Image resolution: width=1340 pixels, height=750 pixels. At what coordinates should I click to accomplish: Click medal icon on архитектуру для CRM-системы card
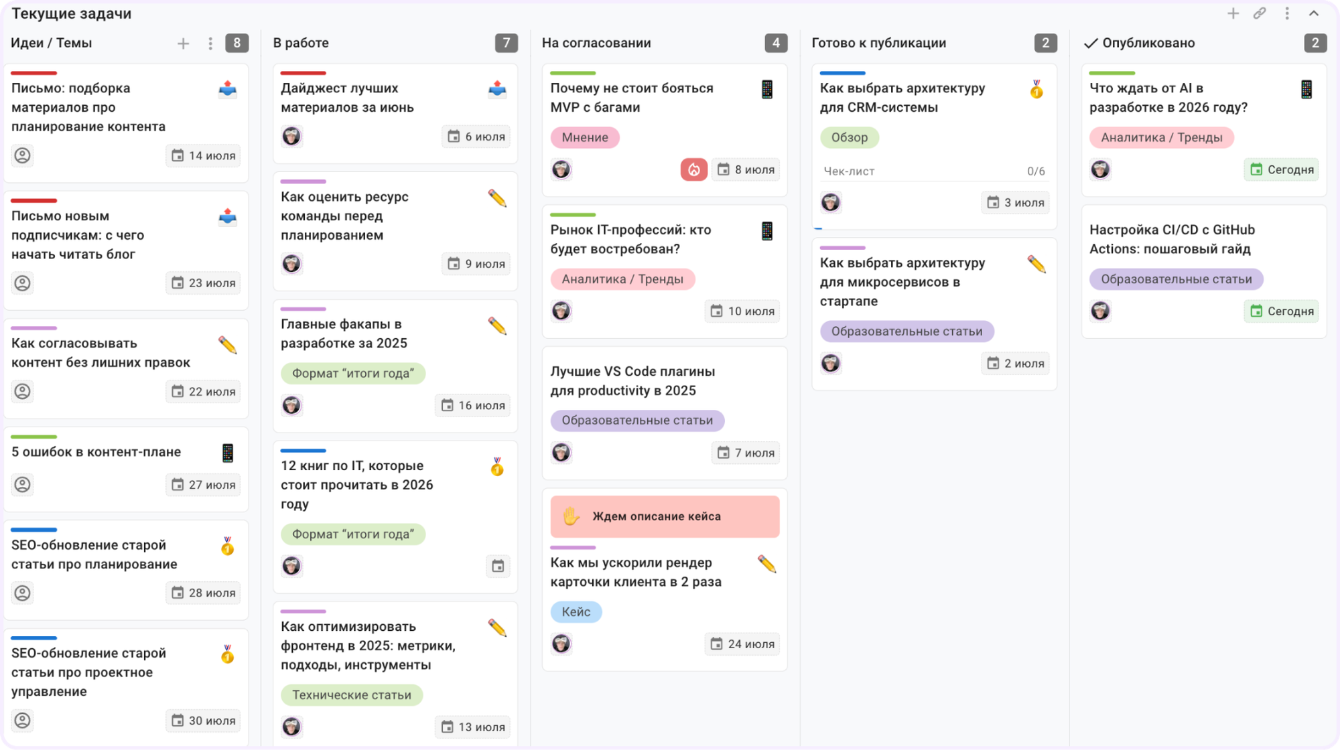(1036, 89)
